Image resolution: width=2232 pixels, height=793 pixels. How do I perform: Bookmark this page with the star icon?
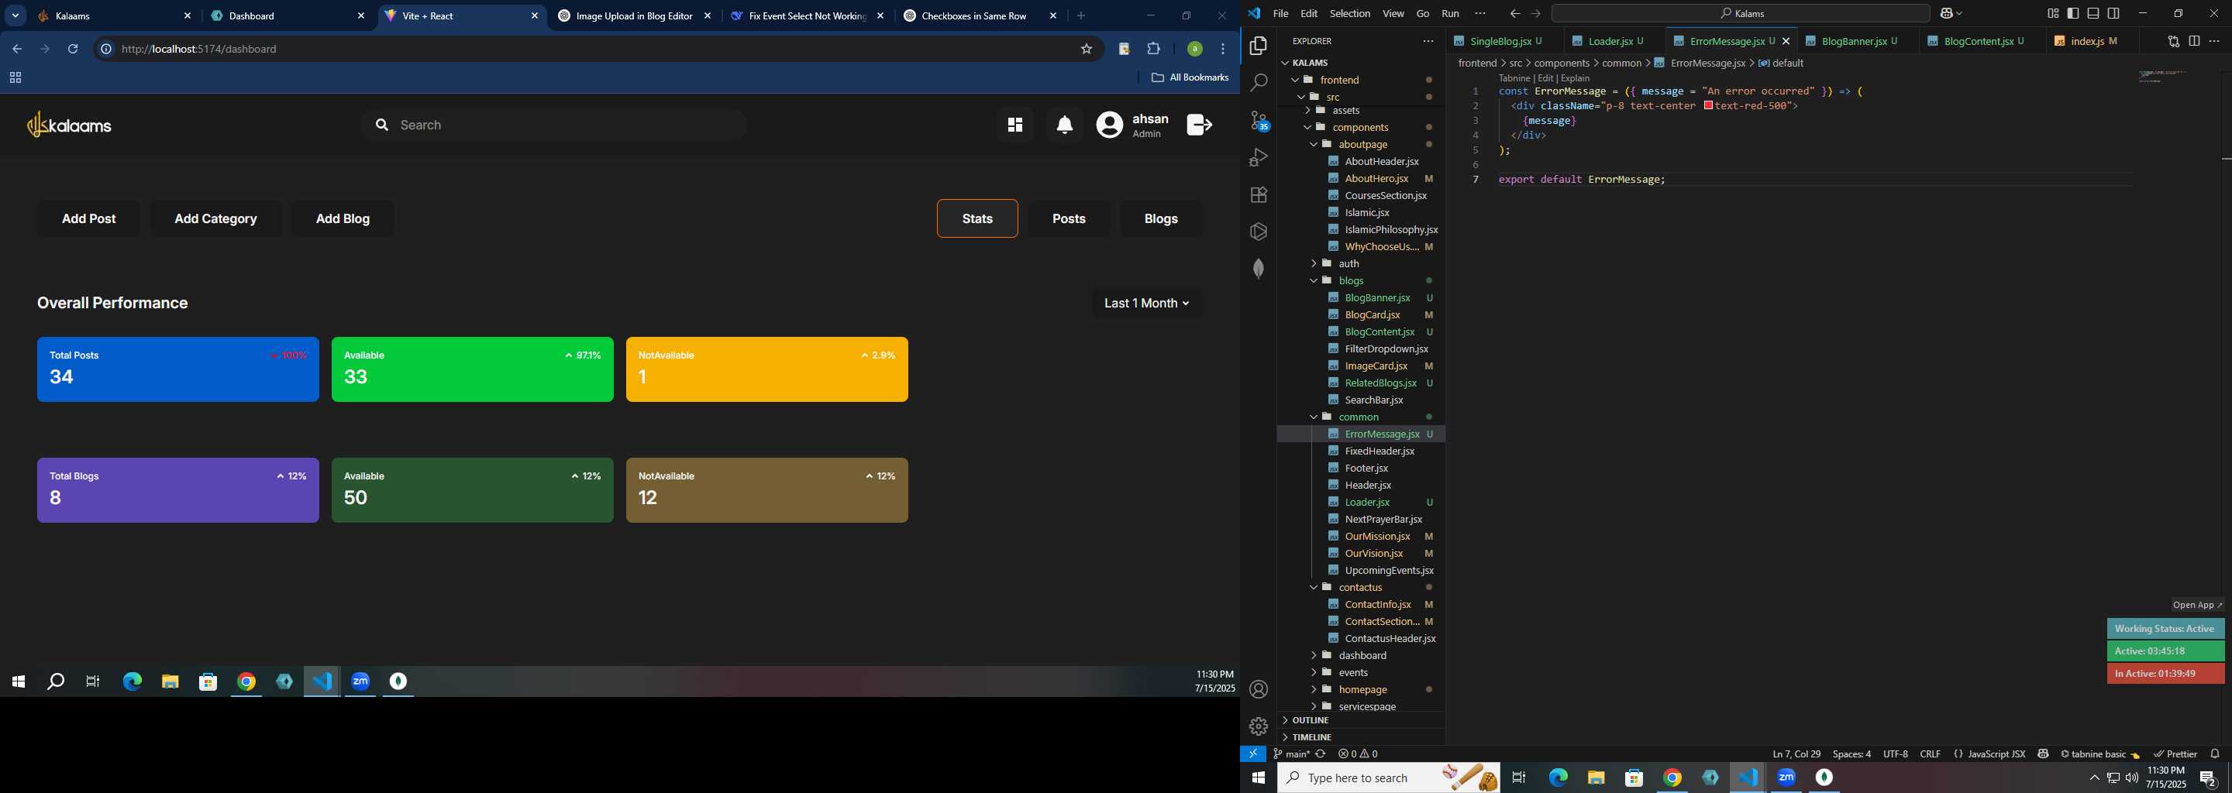pyautogui.click(x=1086, y=50)
